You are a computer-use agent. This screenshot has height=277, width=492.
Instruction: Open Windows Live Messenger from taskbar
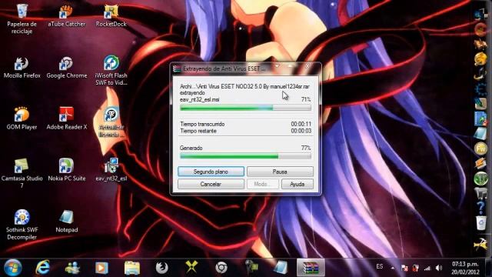pos(72,268)
